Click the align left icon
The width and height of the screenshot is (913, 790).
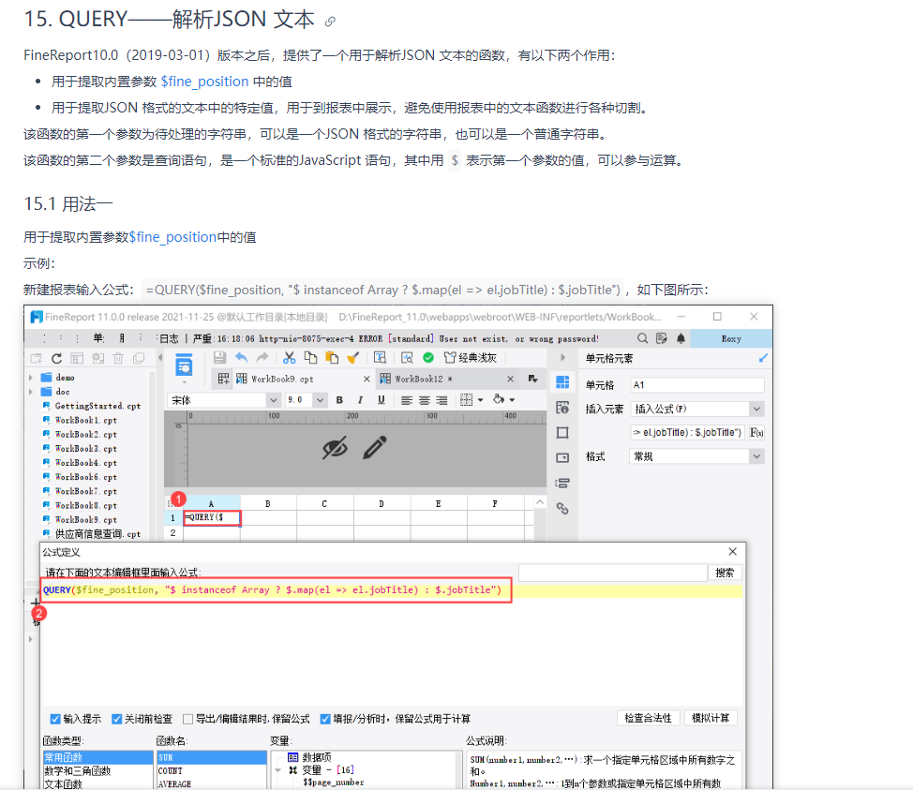pyautogui.click(x=407, y=400)
